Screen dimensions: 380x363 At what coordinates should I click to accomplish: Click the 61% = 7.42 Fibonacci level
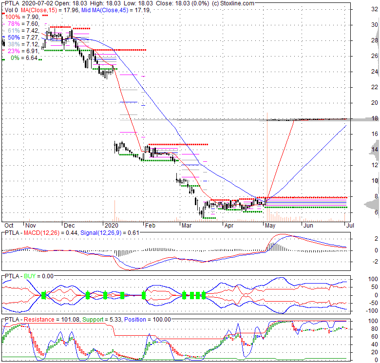tap(23, 31)
